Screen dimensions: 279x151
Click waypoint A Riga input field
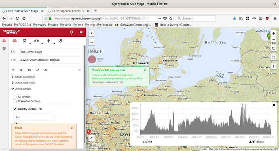pos(49,52)
